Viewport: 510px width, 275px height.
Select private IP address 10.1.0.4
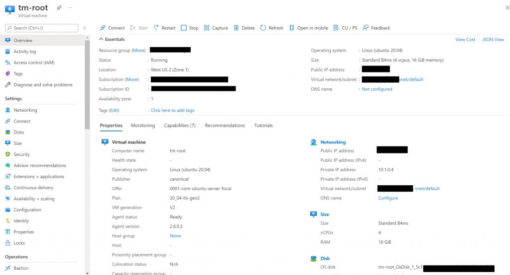(386, 170)
